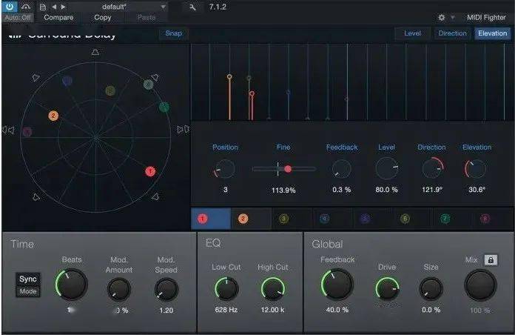Toggle the Snap button
This screenshot has width=515, height=335.
coord(174,33)
